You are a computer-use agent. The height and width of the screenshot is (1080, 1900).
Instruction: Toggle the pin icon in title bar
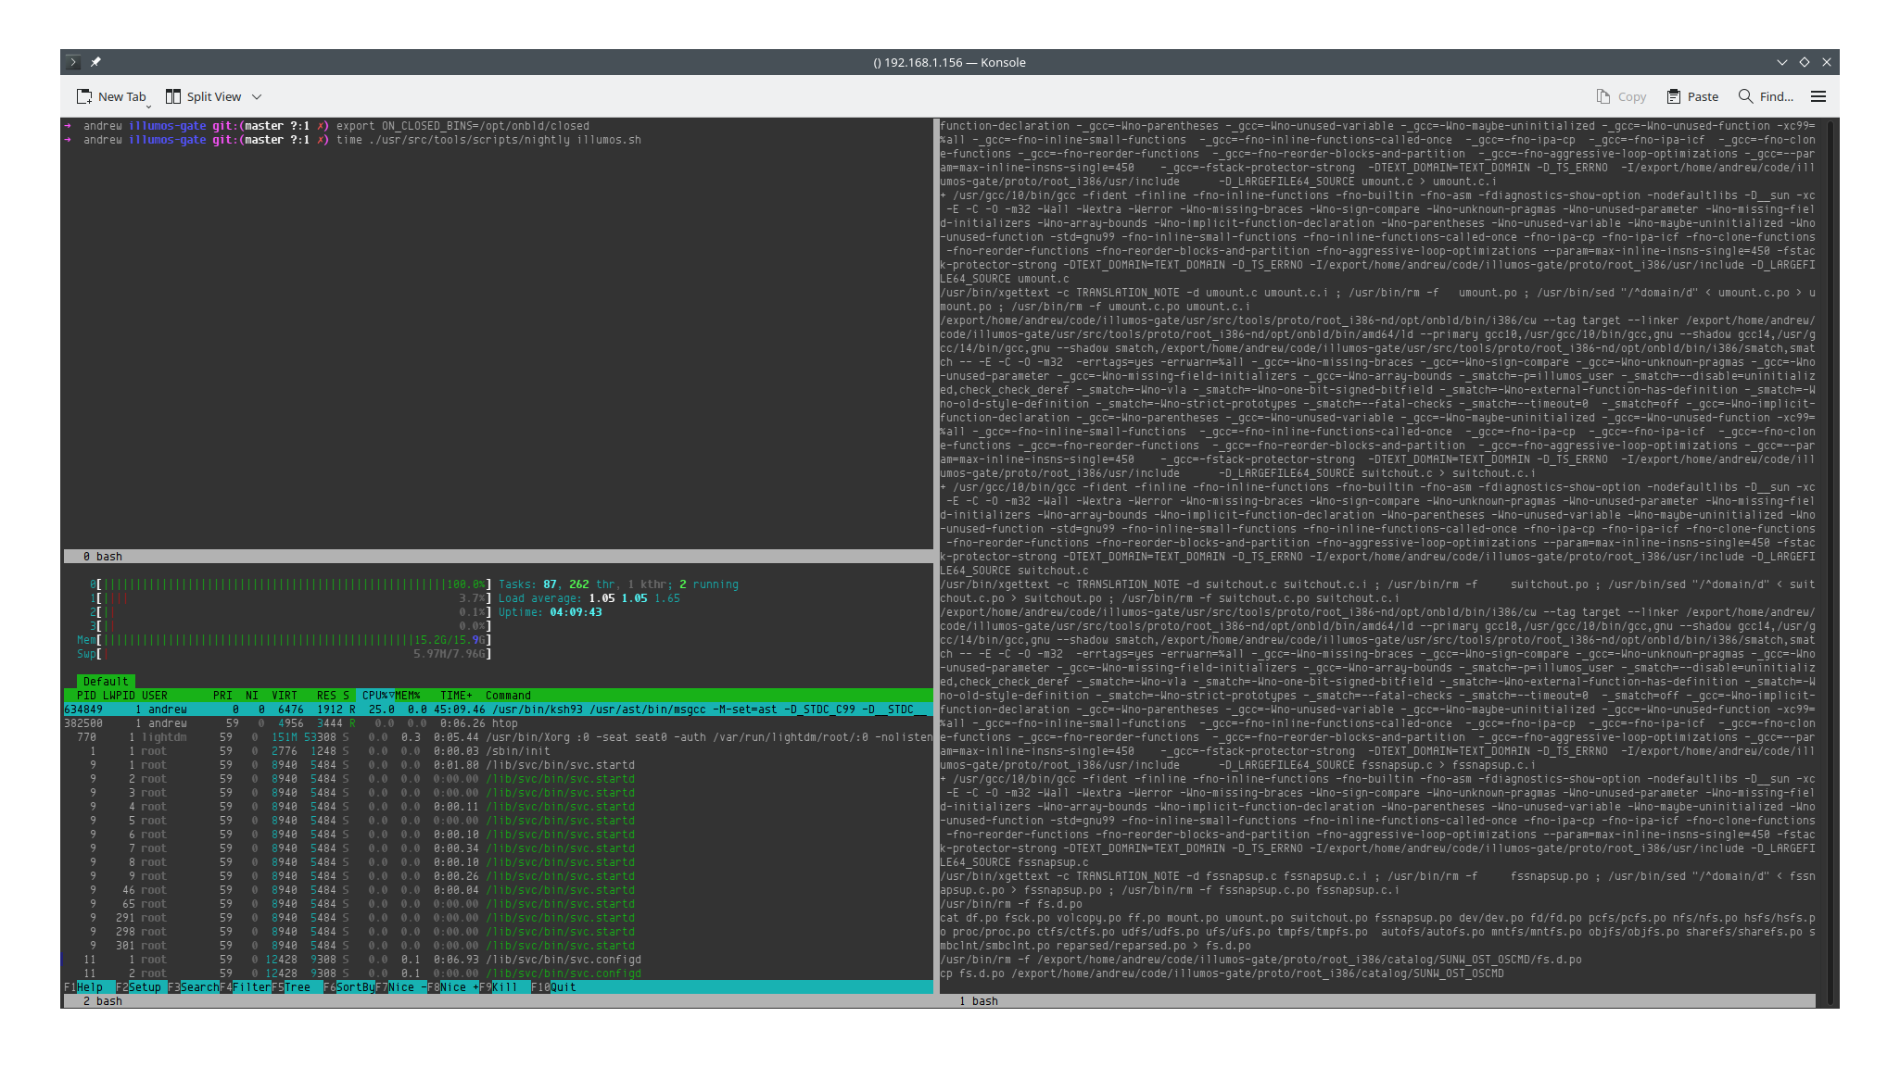pos(95,62)
